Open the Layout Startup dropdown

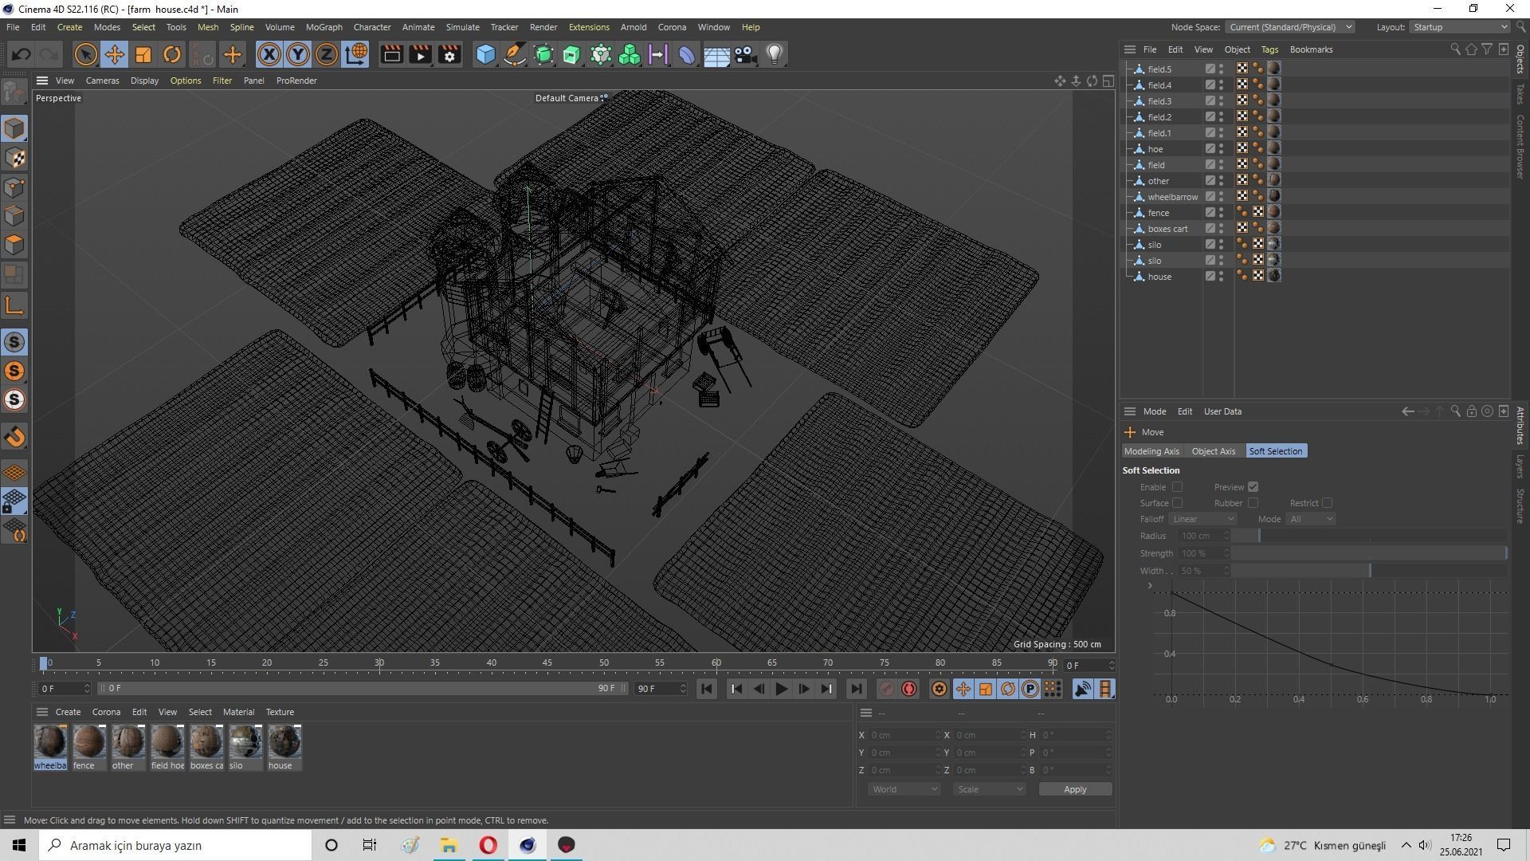(1460, 27)
